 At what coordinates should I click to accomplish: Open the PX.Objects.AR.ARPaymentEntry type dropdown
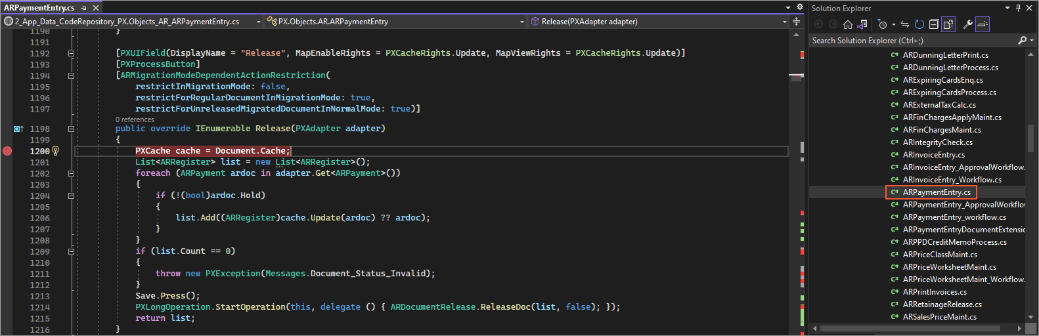pos(521,22)
